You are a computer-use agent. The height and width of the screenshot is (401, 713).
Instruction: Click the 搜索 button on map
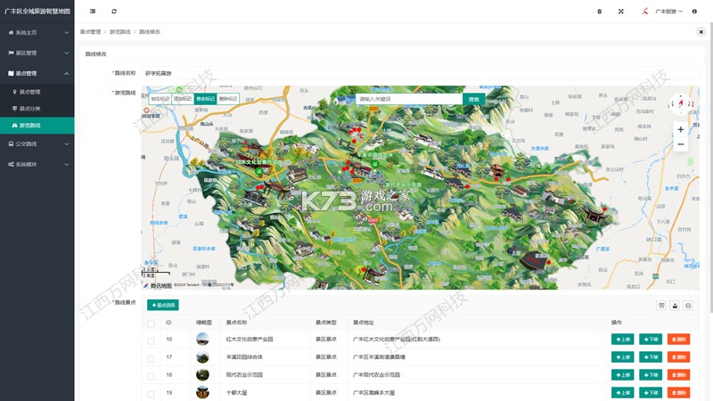(474, 99)
